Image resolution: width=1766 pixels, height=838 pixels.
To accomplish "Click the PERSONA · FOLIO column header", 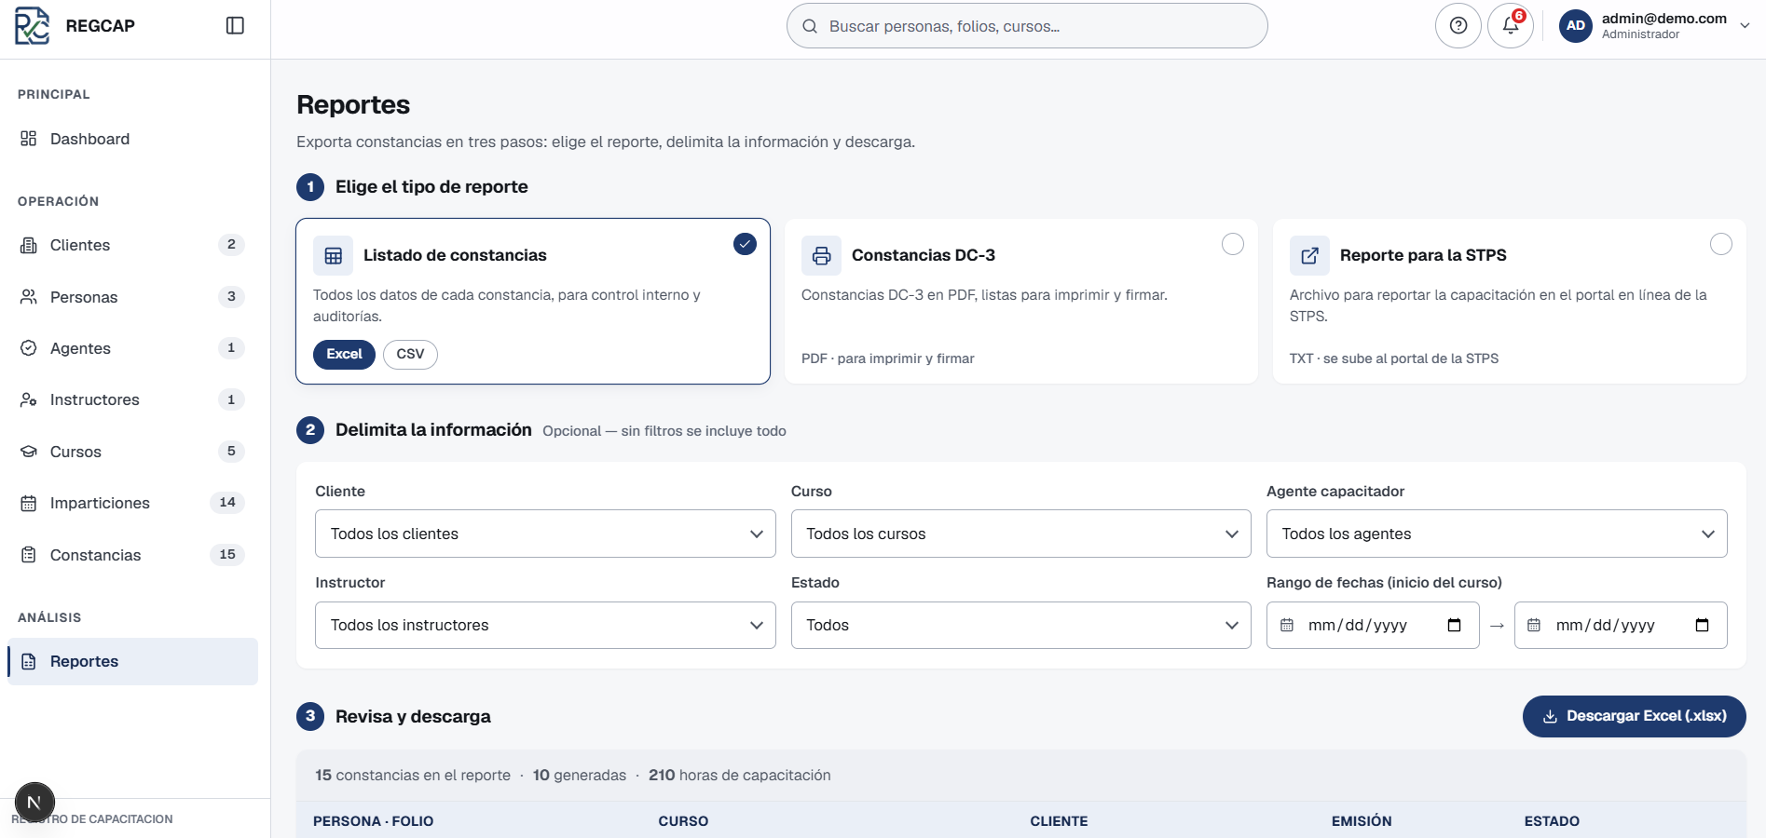I will point(373,821).
